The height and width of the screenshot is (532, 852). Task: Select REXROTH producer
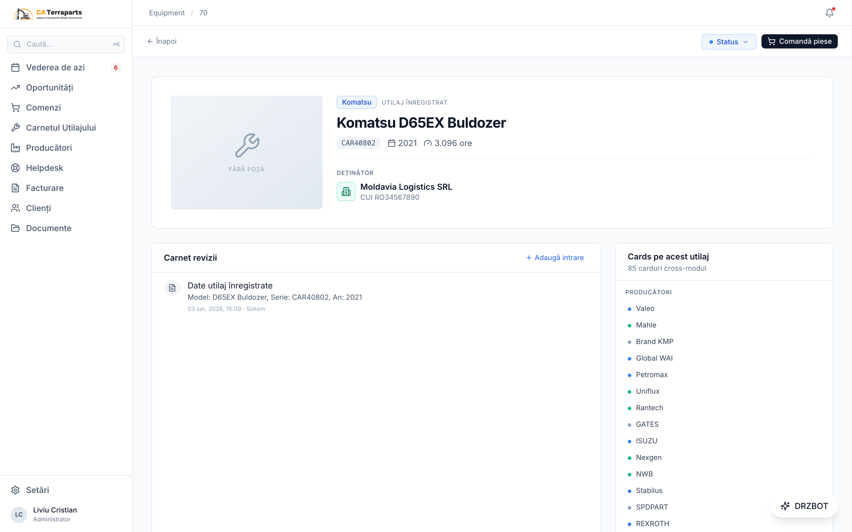pos(652,523)
